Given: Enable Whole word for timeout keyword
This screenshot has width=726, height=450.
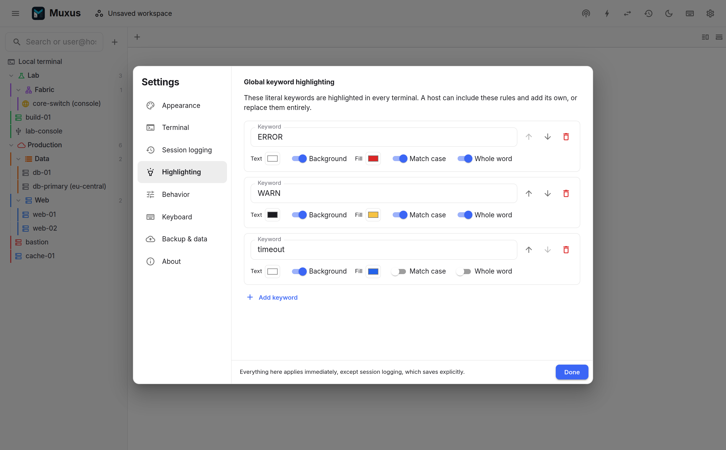Looking at the screenshot, I should [463, 271].
